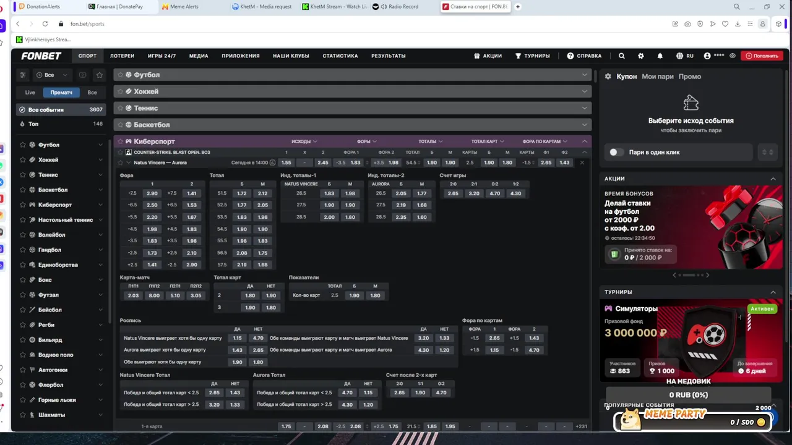The image size is (792, 445).
Task: Expand the Баскетбол section header
Action: 352,125
